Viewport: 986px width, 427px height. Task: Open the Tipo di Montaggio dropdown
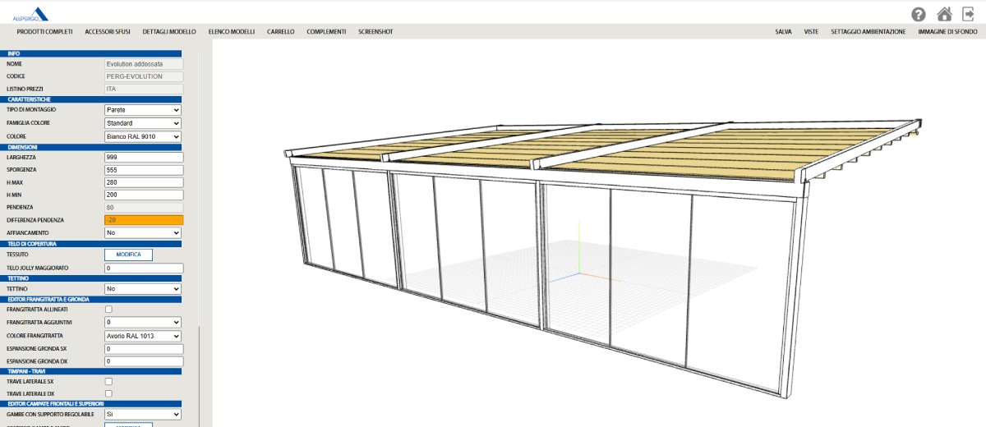[x=143, y=109]
